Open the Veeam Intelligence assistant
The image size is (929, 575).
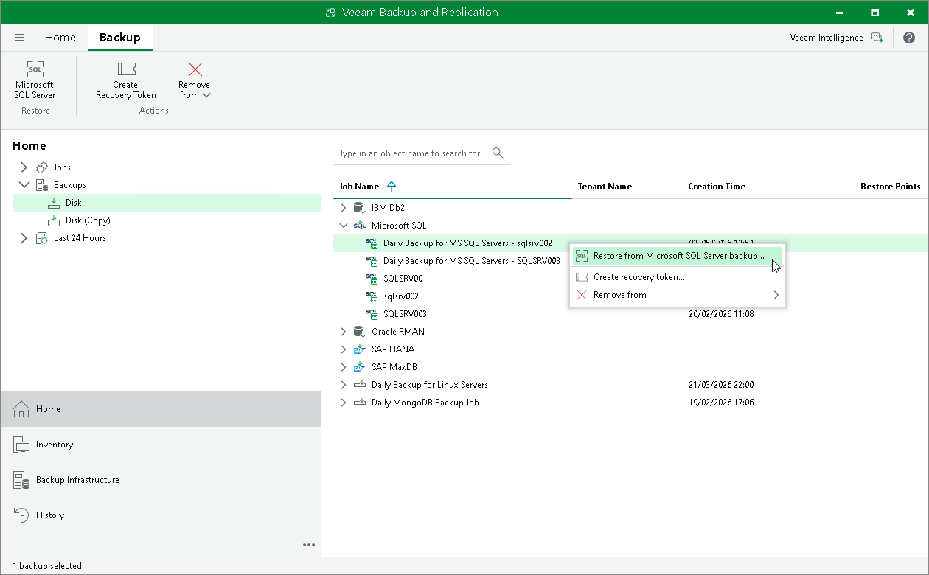[x=836, y=38]
